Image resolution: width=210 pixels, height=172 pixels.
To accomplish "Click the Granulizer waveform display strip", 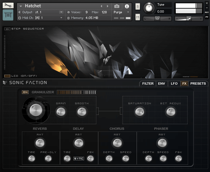I will coord(76,92).
